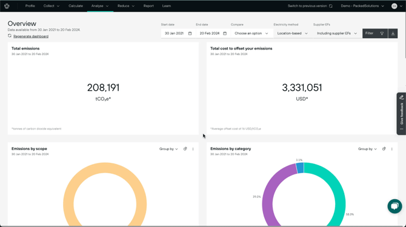The width and height of the screenshot is (406, 227).
Task: Change chart type in Emissions by category
Action: pyautogui.click(x=384, y=149)
